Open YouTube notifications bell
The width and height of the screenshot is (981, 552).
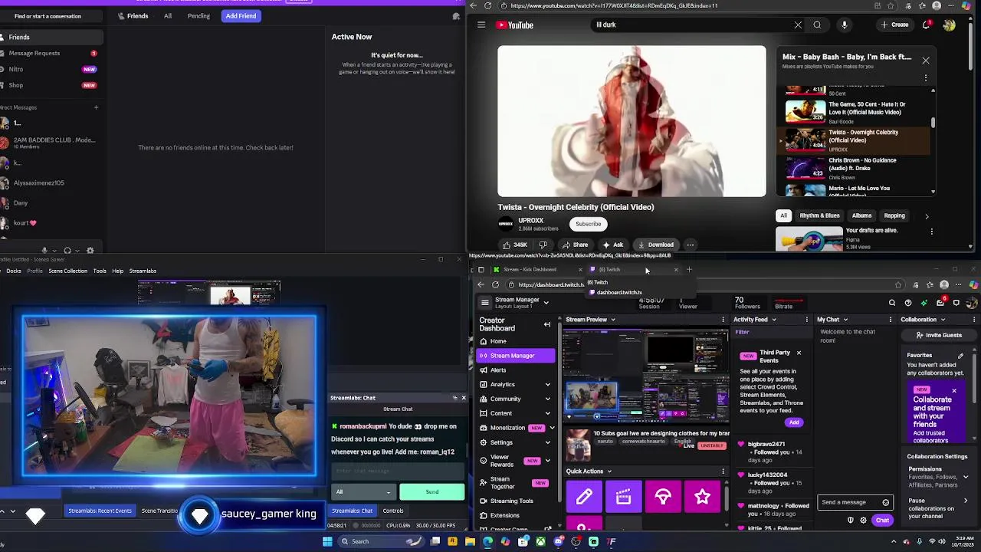point(927,25)
